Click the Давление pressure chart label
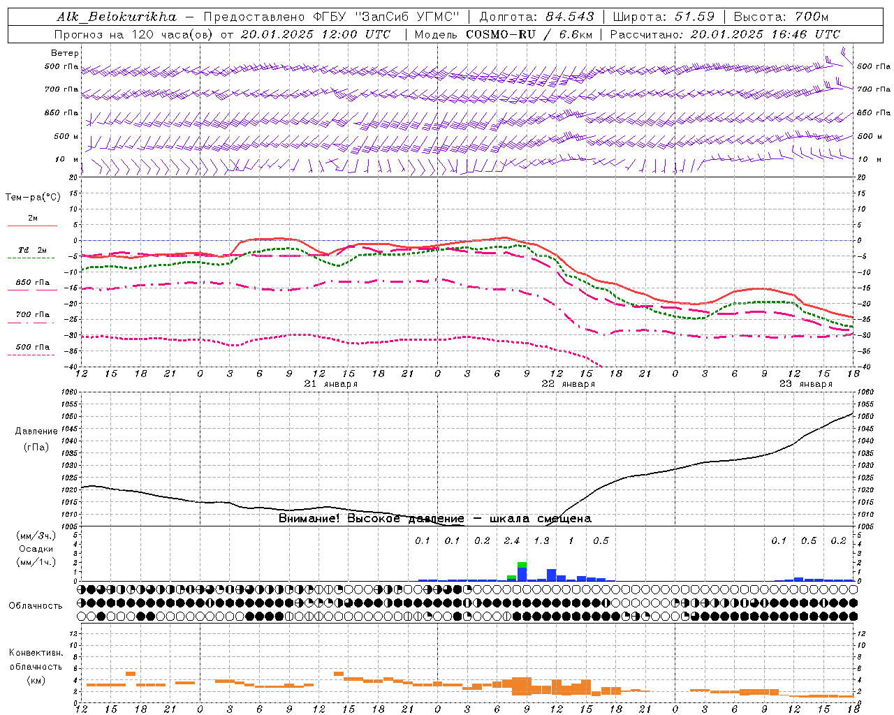The image size is (894, 715). pyautogui.click(x=36, y=432)
